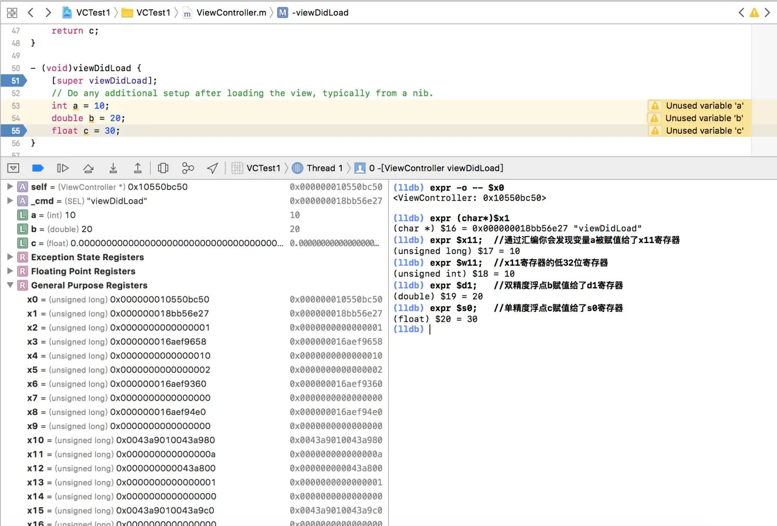777x526 pixels.
Task: Select the VCTest1 process in debug bar
Action: [256, 168]
